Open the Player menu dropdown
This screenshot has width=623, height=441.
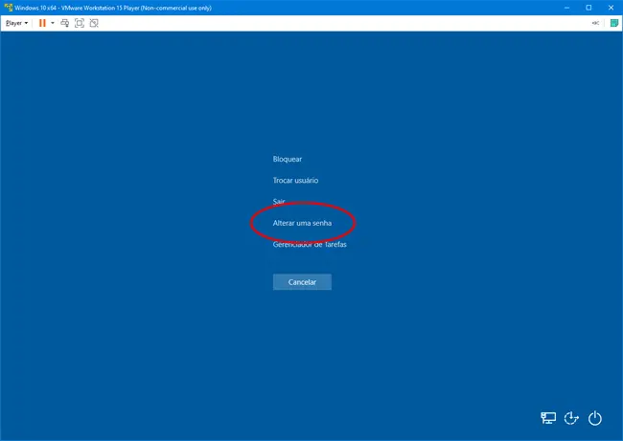(x=17, y=22)
